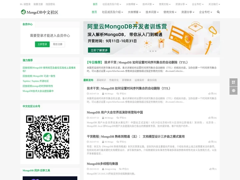Image resolution: width=240 pixels, height=180 pixels.
Task: Click the 现在注册 button
Action: 58,44
